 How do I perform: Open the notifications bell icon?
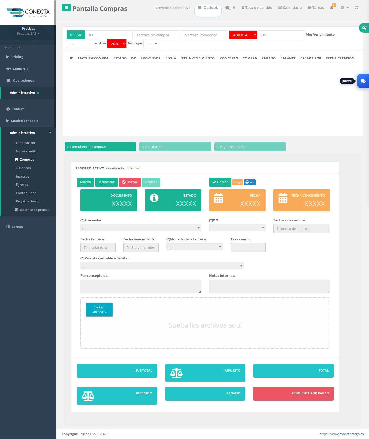(332, 8)
